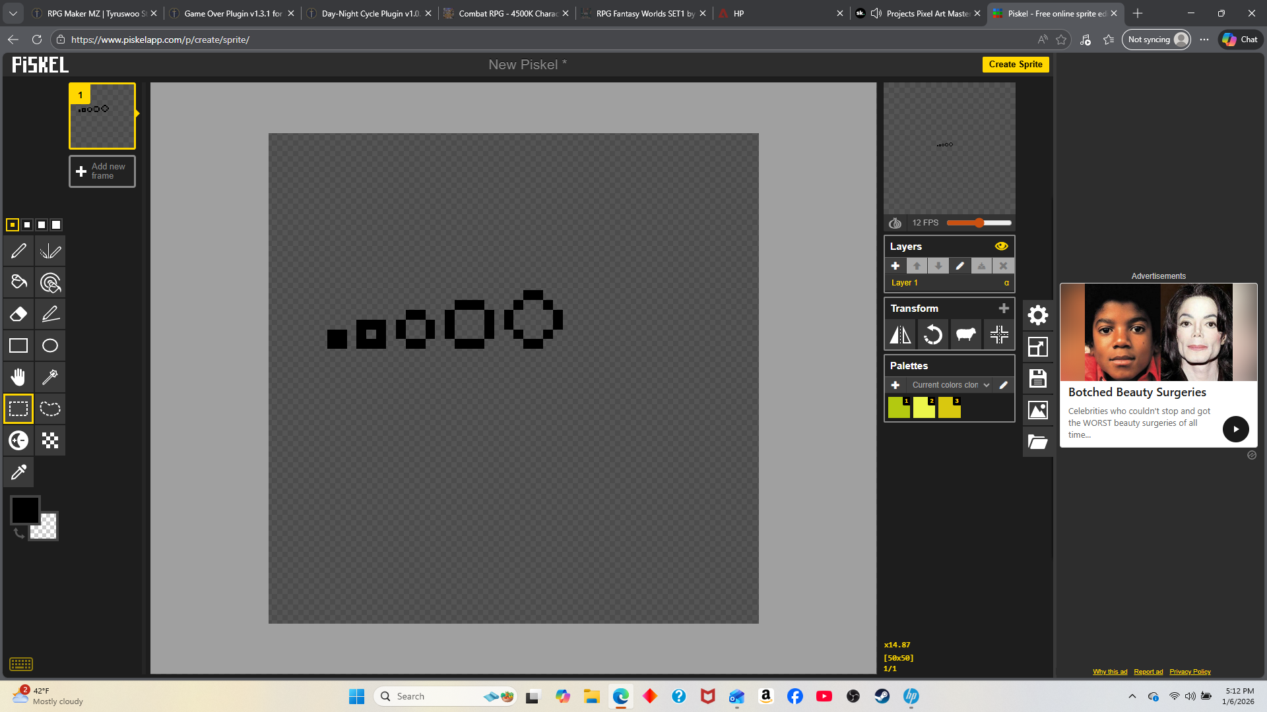Open Report ad link
The width and height of the screenshot is (1267, 712).
[1148, 672]
